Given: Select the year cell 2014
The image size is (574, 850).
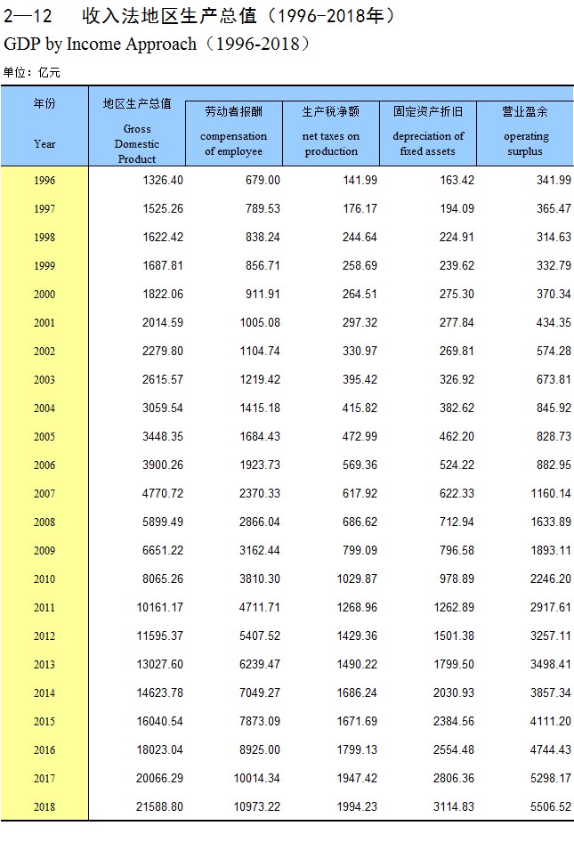Looking at the screenshot, I should (x=44, y=692).
